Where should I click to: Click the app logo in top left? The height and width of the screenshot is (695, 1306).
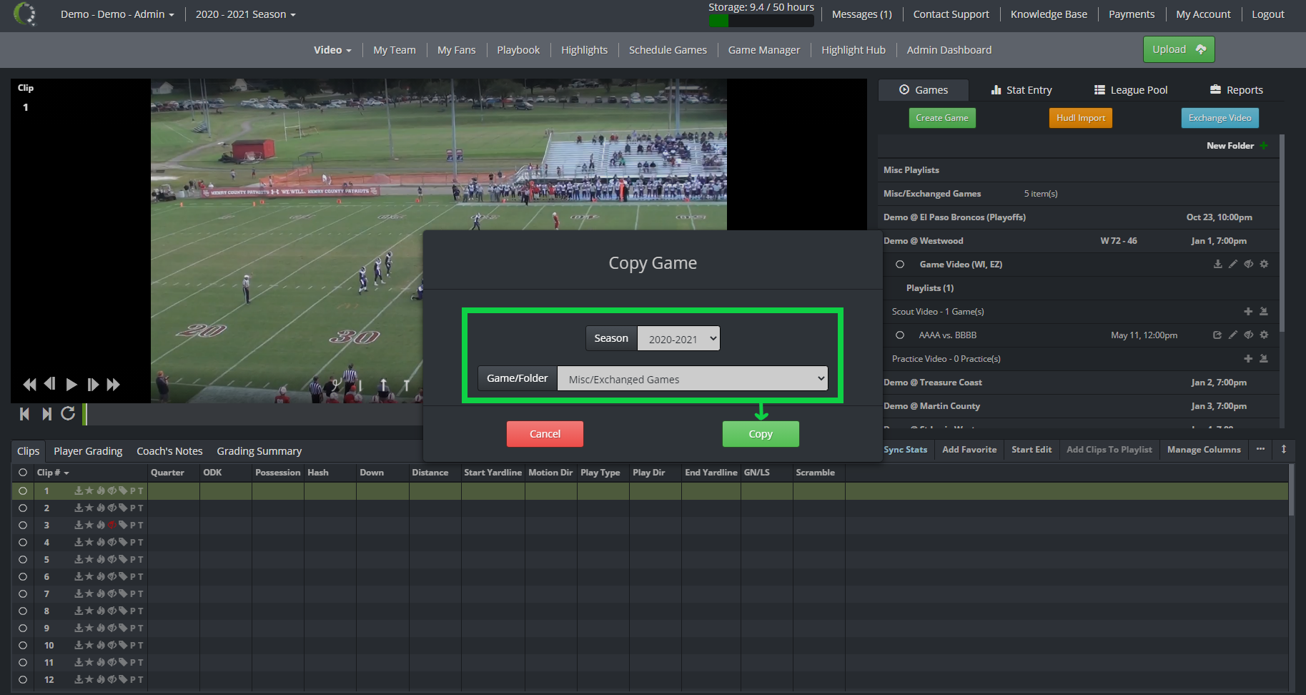pos(25,14)
